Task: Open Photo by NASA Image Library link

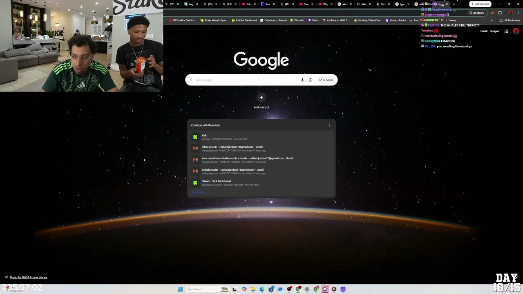Action: (29, 277)
